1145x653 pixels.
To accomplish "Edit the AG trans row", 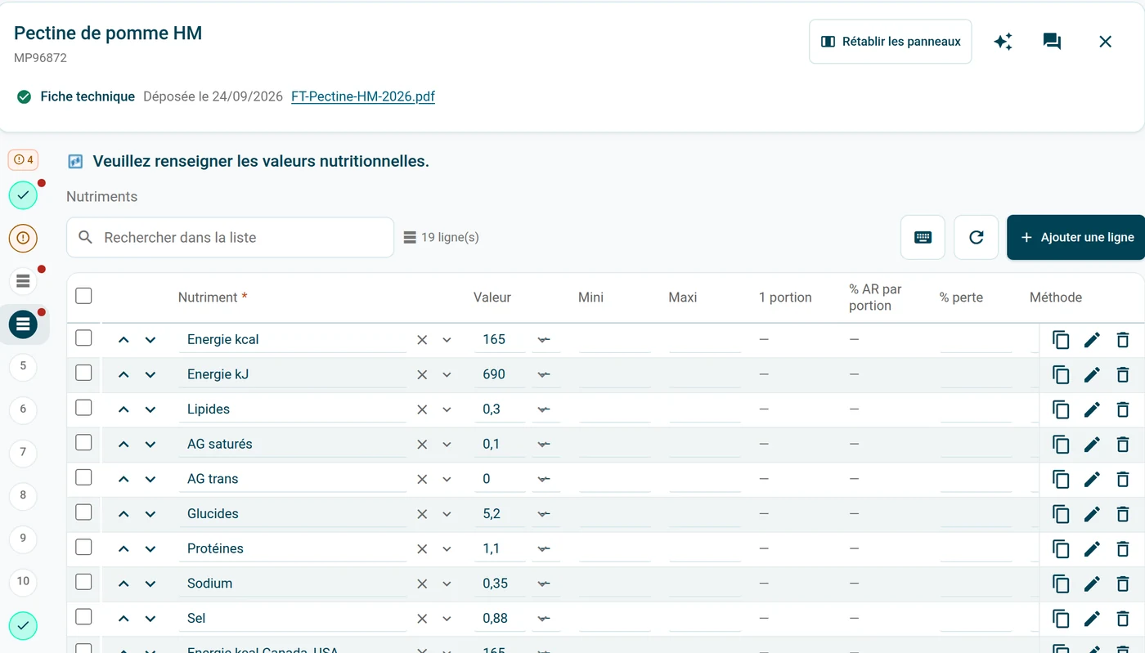I will (x=1092, y=480).
